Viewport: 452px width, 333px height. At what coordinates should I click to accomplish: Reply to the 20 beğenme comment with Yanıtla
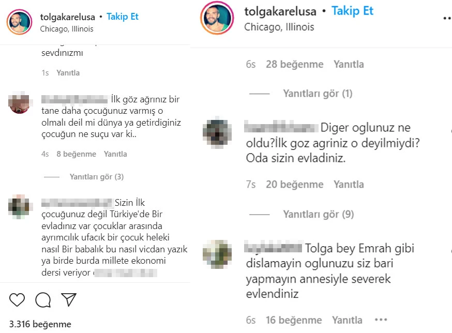349,184
